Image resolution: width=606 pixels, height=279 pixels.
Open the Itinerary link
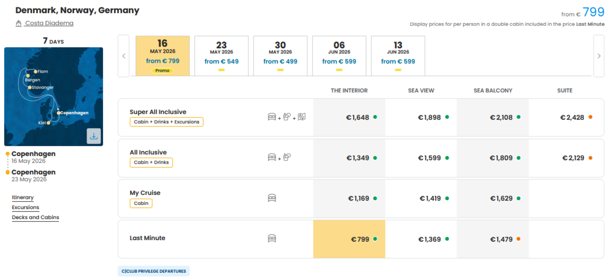[23, 197]
